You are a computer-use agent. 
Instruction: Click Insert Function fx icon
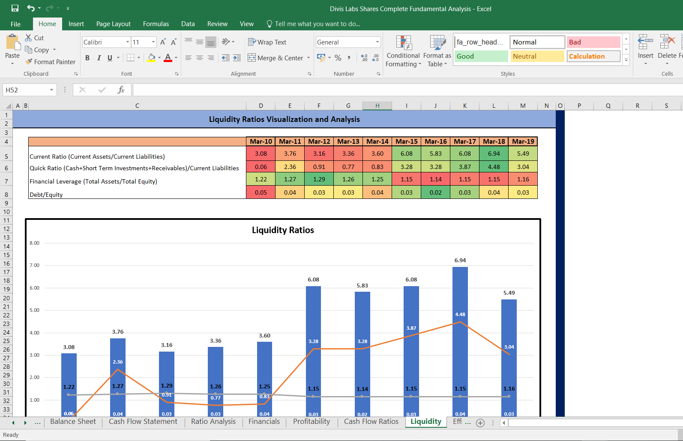click(x=121, y=90)
